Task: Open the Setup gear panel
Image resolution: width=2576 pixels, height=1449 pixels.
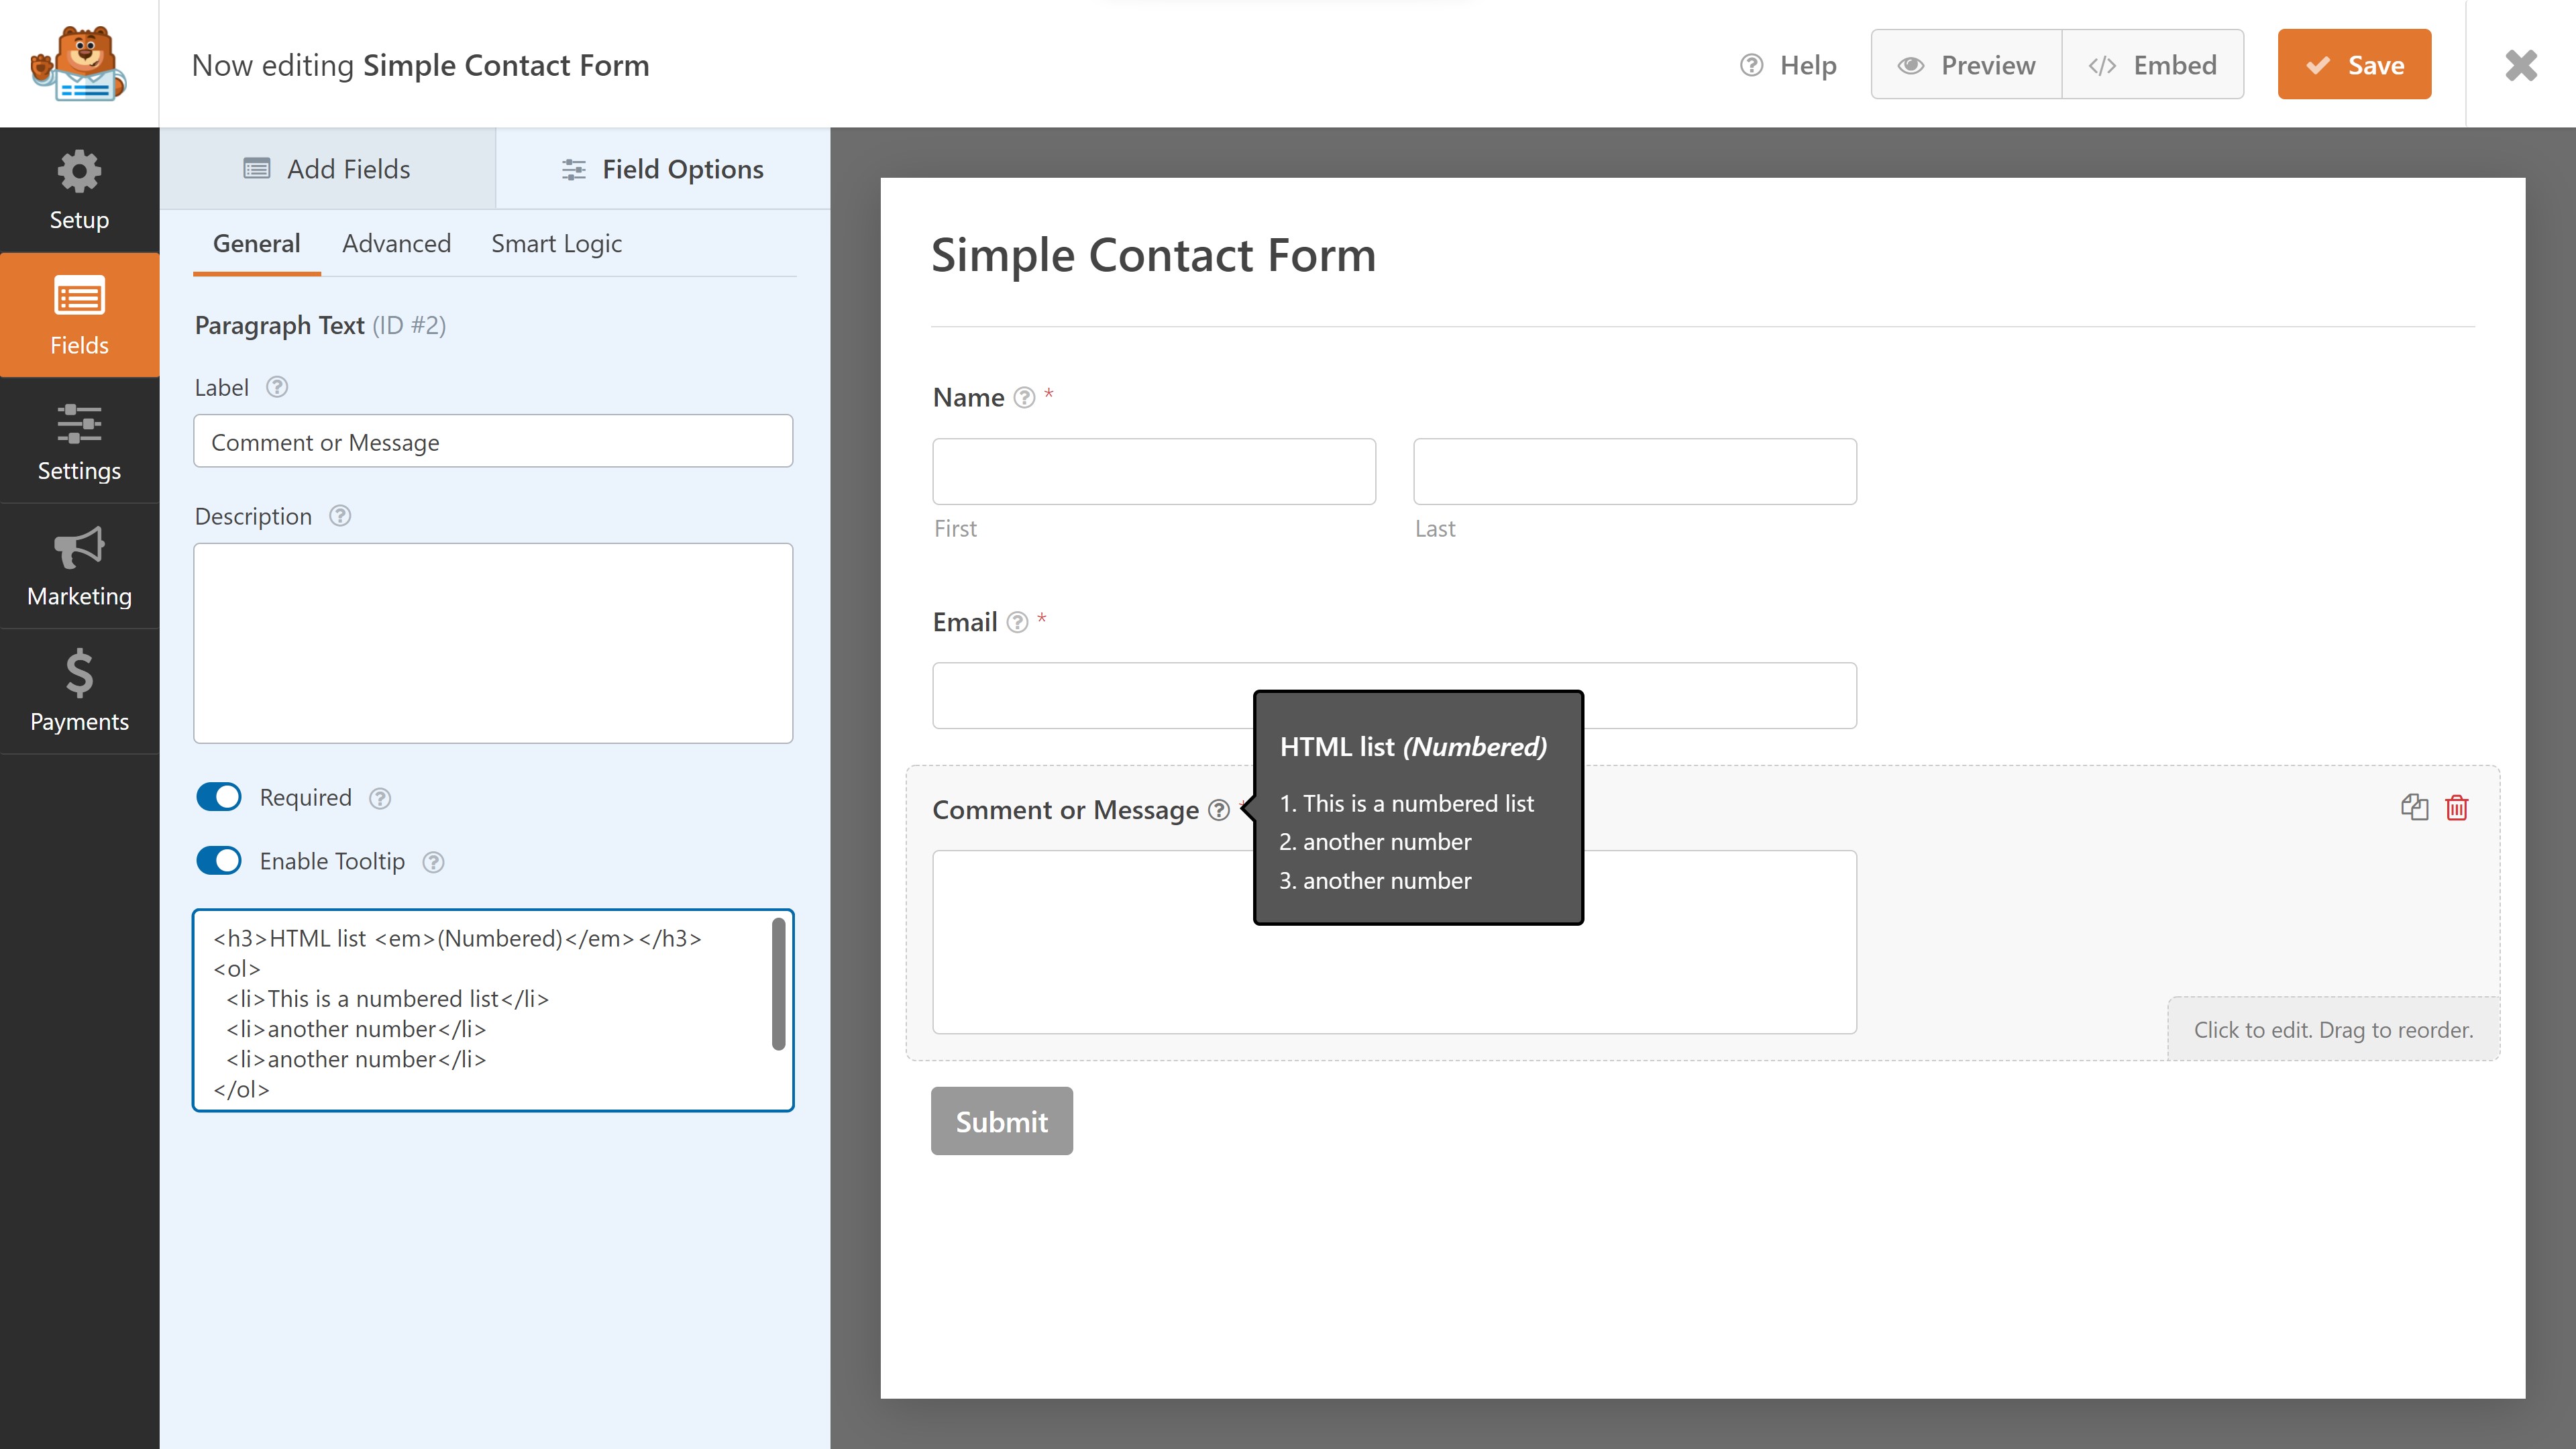Action: click(x=79, y=190)
